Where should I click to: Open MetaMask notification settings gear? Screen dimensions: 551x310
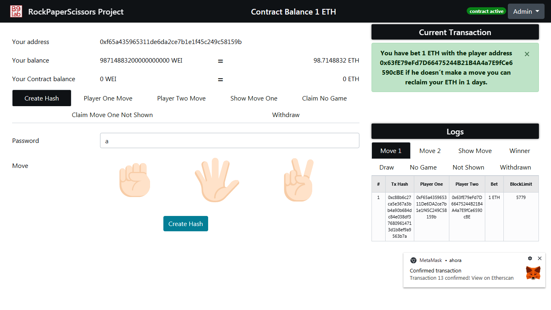click(530, 258)
